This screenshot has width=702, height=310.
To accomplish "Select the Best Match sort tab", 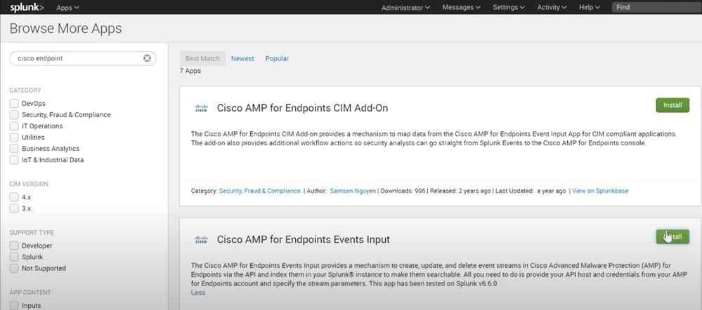I will click(x=202, y=58).
